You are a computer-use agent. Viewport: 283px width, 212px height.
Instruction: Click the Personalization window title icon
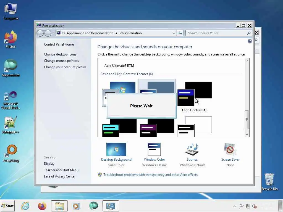(39, 25)
